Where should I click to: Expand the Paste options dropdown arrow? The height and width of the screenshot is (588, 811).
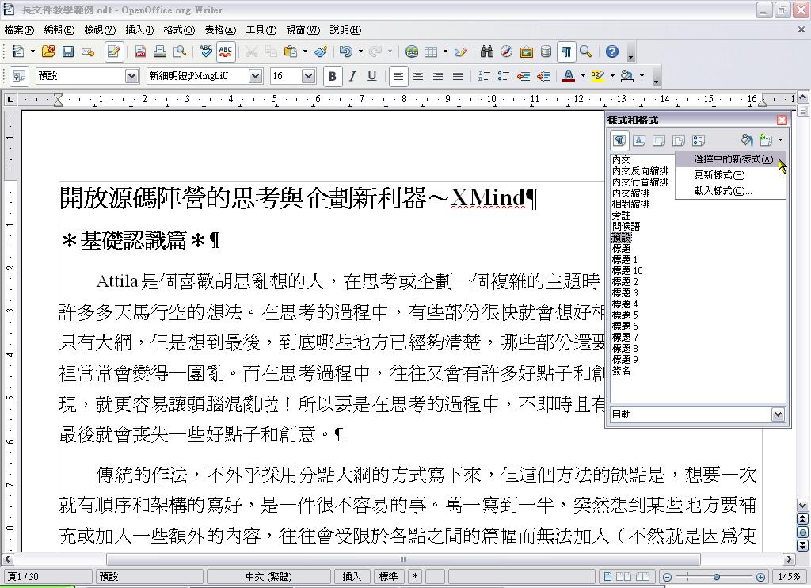coord(305,52)
